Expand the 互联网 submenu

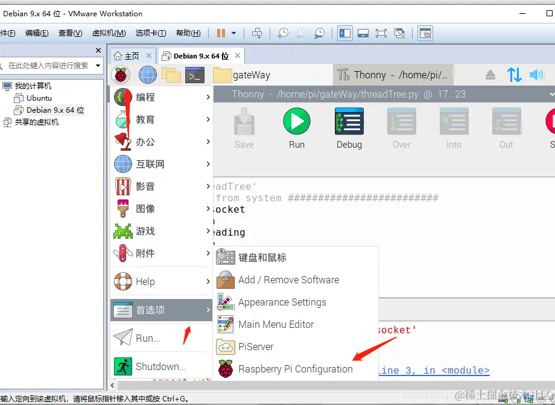pyautogui.click(x=162, y=164)
